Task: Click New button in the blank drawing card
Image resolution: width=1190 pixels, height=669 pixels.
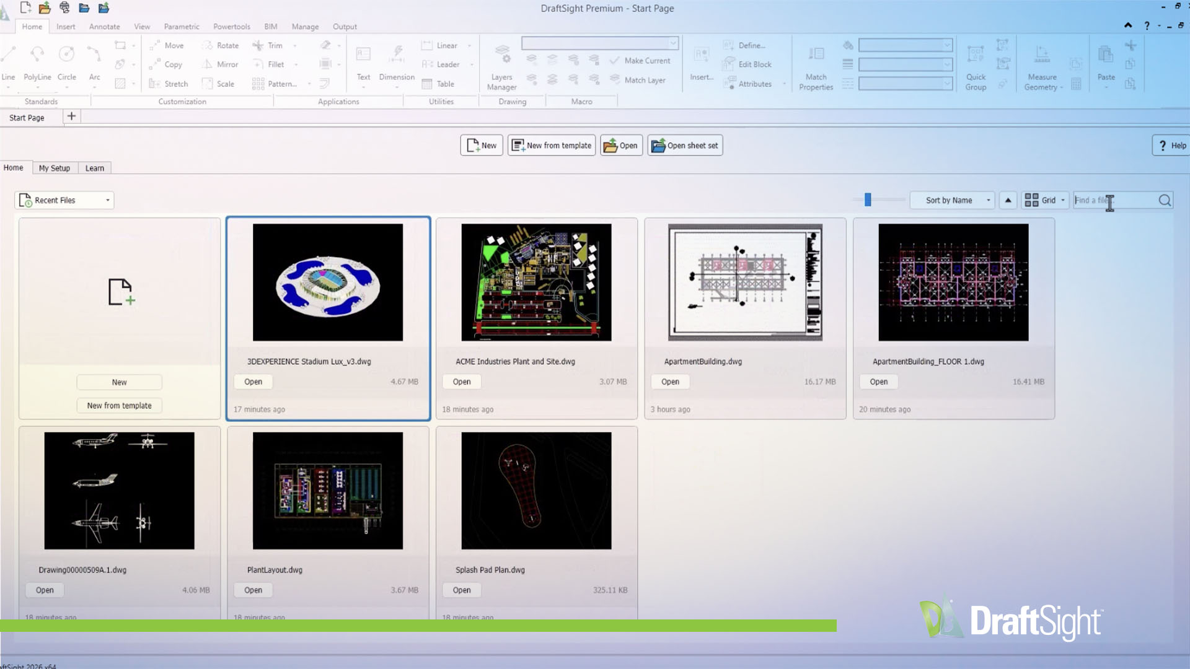Action: coord(120,382)
